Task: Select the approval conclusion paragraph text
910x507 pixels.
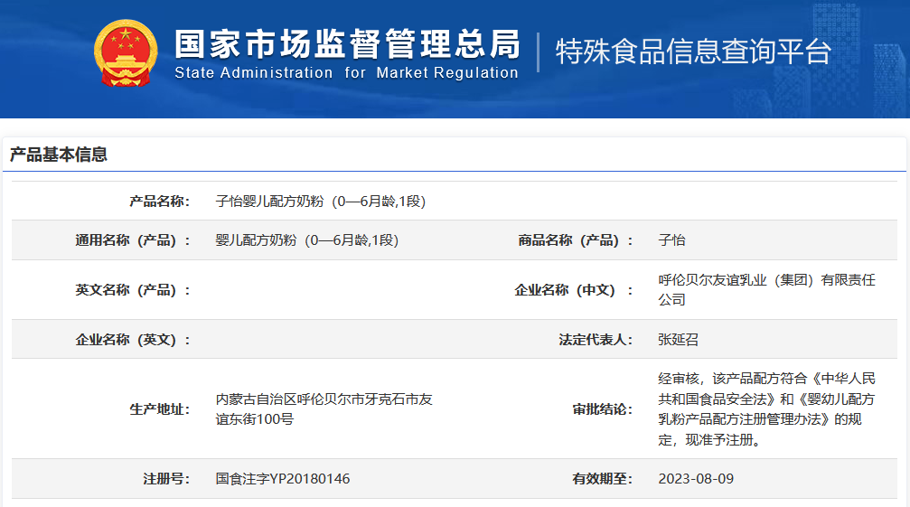Action: click(766, 409)
